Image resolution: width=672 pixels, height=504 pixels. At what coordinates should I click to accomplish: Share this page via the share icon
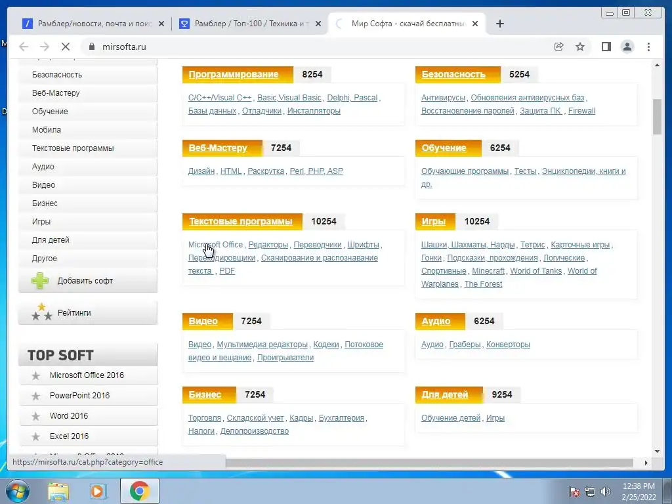tap(558, 47)
